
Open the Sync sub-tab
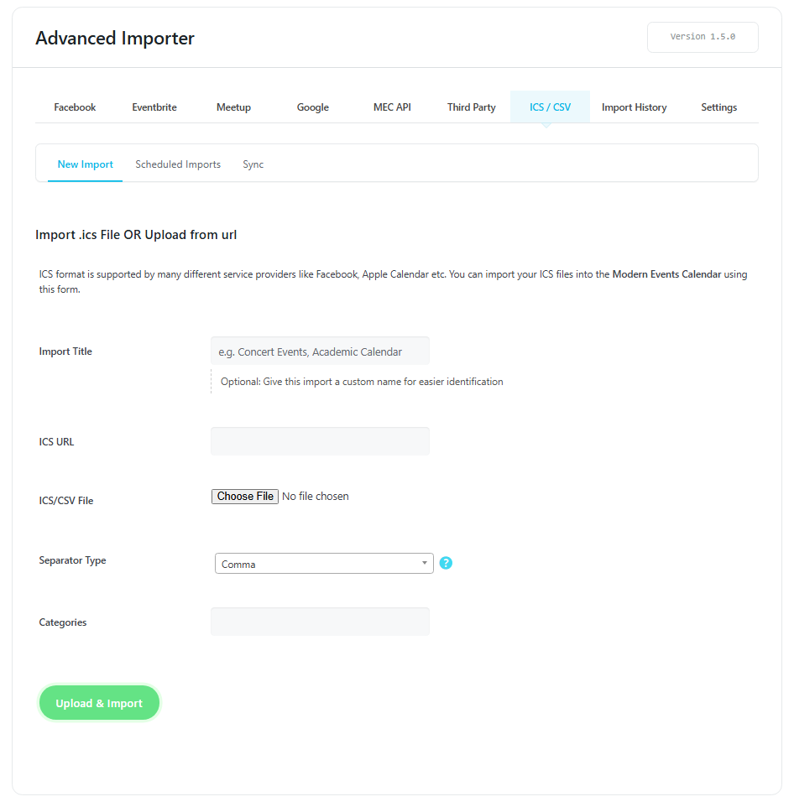coord(253,164)
